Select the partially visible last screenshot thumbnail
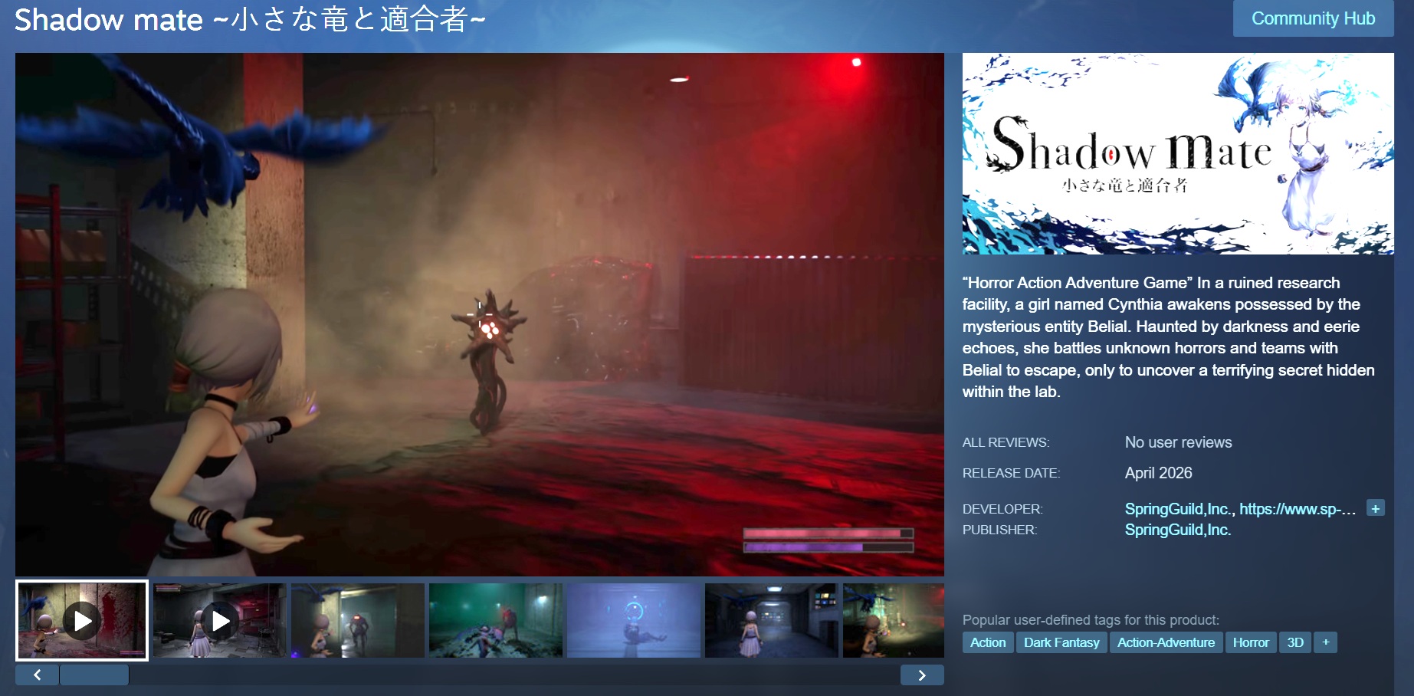The width and height of the screenshot is (1414, 696). (x=894, y=620)
